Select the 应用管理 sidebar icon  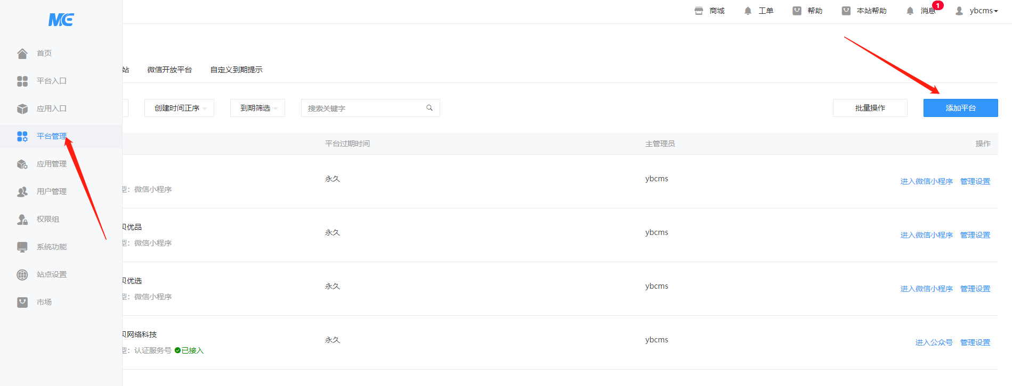(x=22, y=164)
